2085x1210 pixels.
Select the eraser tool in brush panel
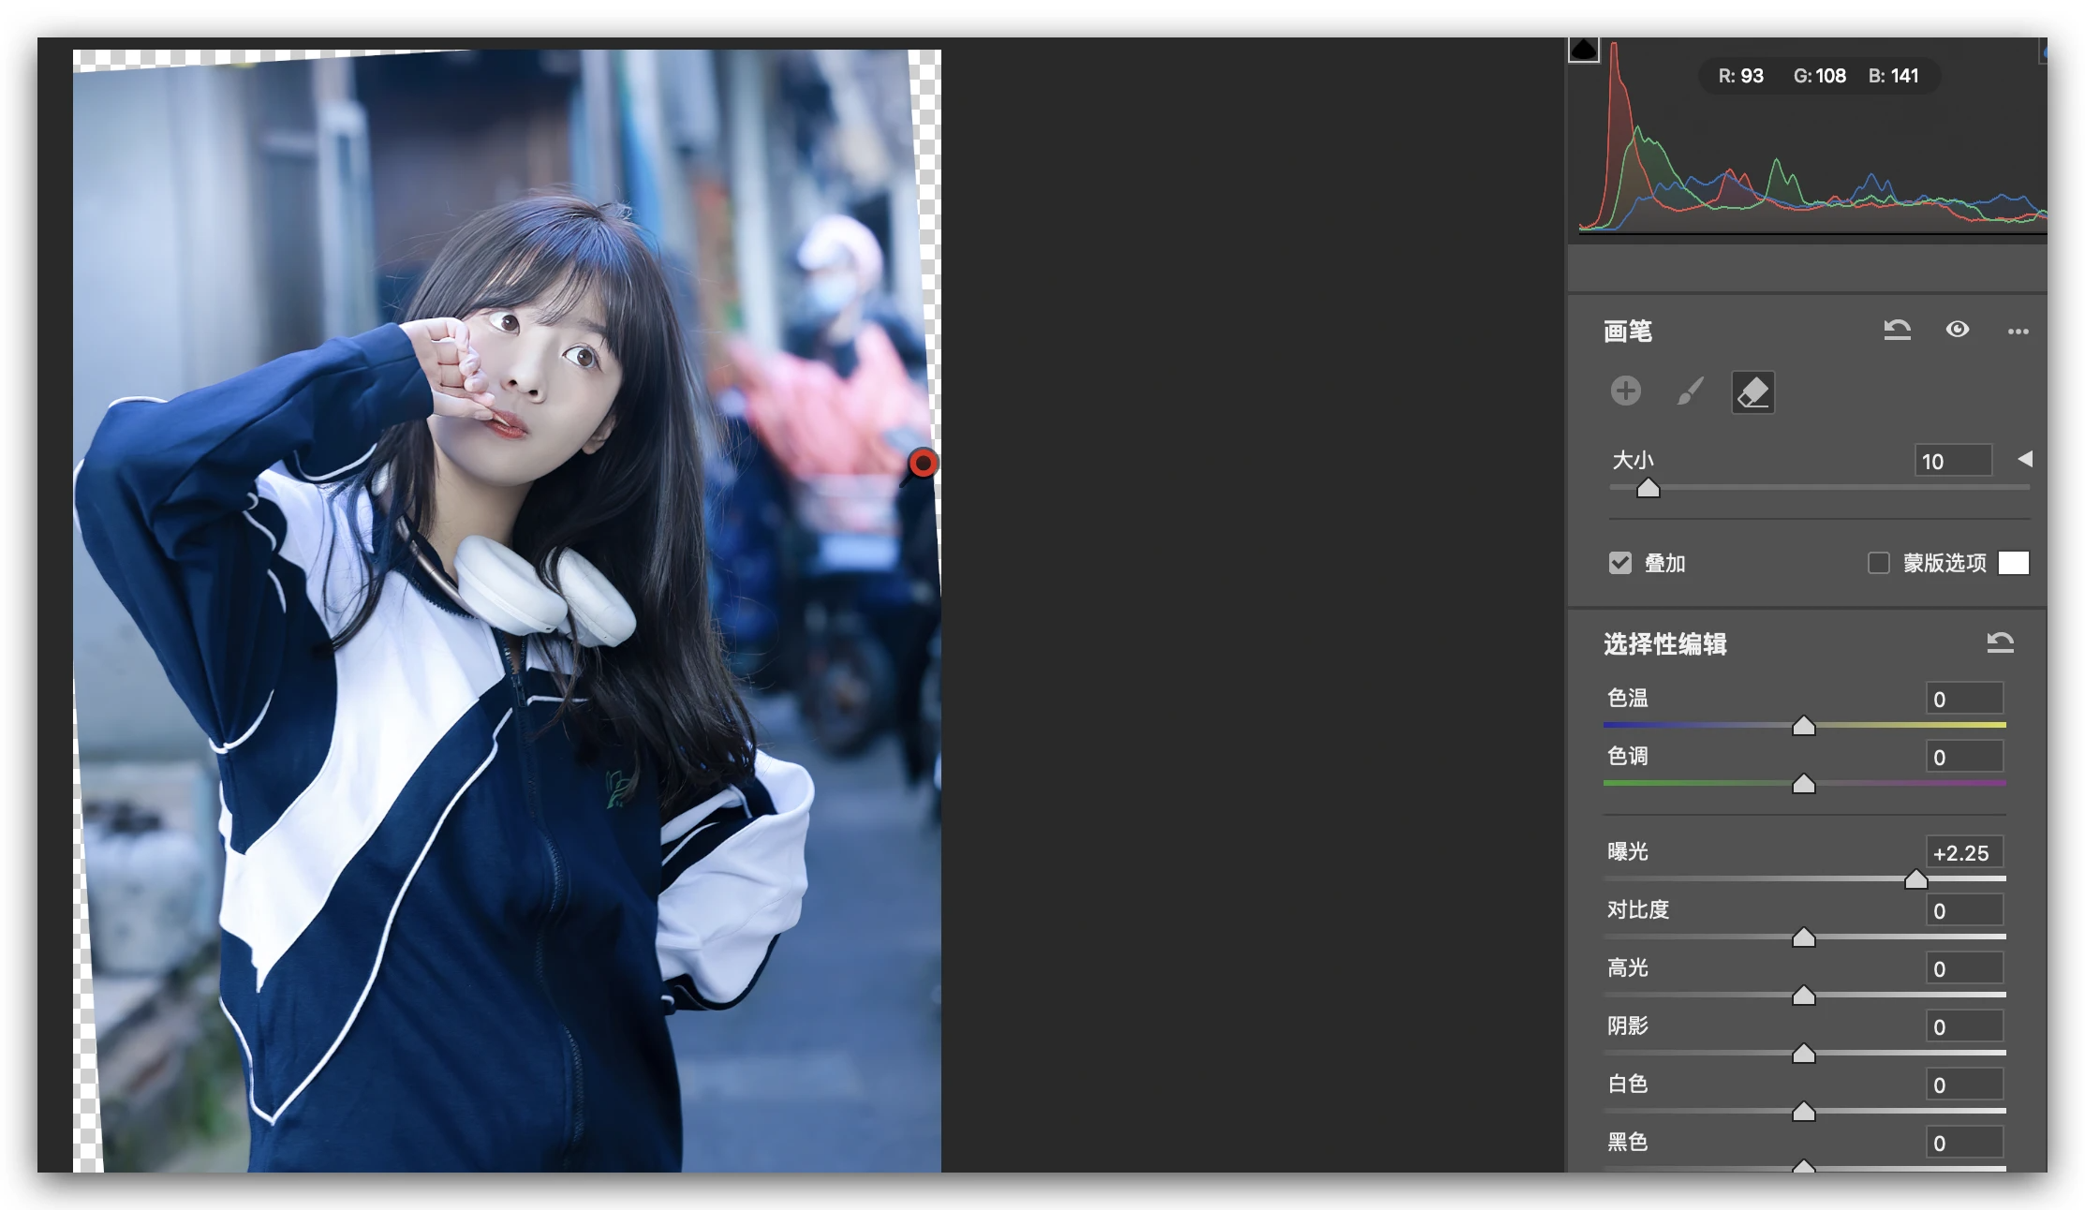tap(1752, 391)
